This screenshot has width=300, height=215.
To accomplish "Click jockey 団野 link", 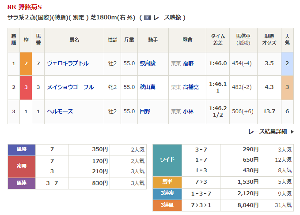I will tap(145, 111).
